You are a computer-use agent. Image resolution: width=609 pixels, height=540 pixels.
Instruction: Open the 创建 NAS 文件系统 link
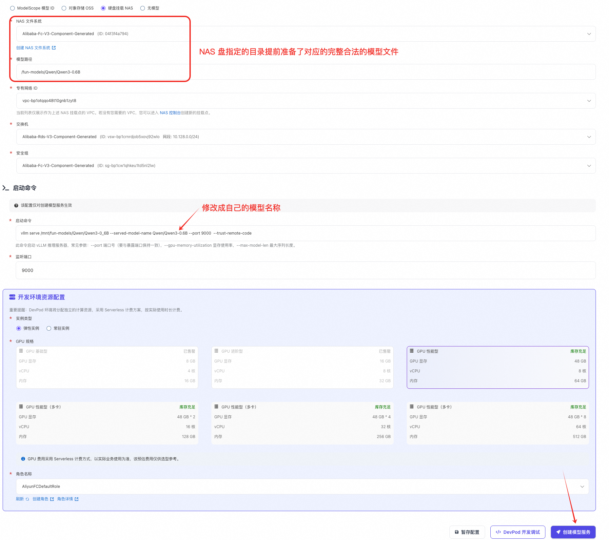pos(36,48)
